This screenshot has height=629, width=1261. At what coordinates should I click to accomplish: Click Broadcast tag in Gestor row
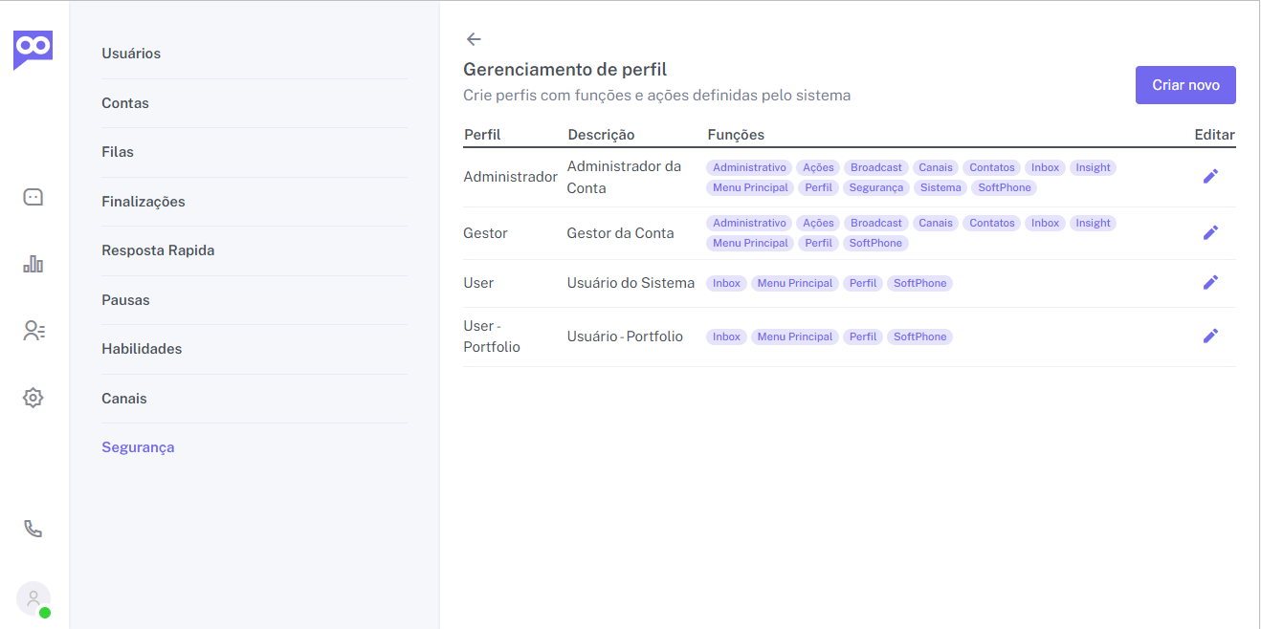[x=876, y=223]
